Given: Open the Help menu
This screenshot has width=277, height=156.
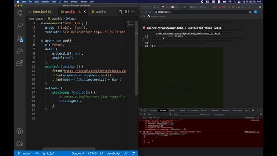Looking at the screenshot, I should click(x=92, y=2).
